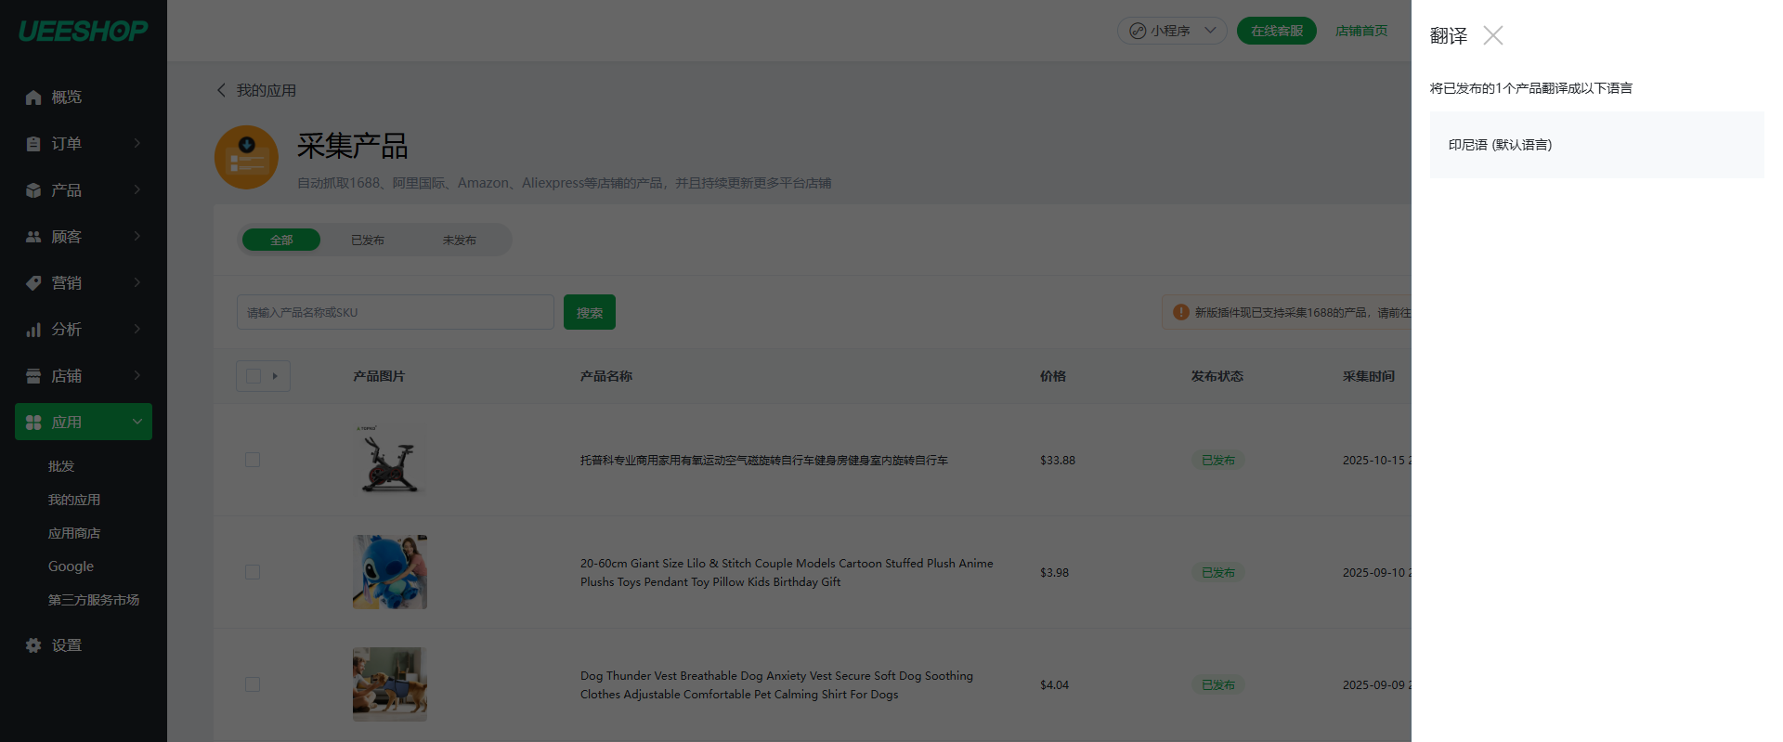This screenshot has width=1783, height=742.
Task: Click the analytics bar chart icon
Action: point(33,330)
